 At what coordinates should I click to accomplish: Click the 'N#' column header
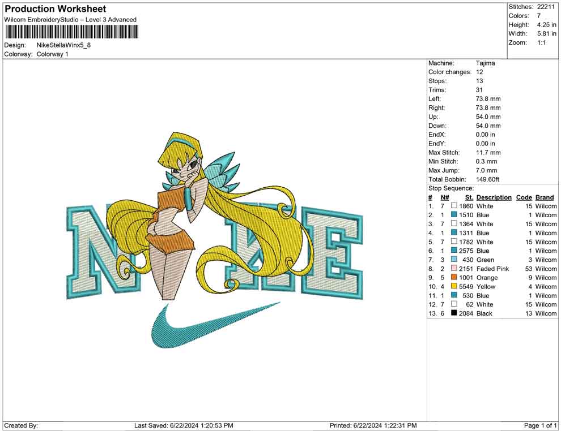pyautogui.click(x=444, y=197)
